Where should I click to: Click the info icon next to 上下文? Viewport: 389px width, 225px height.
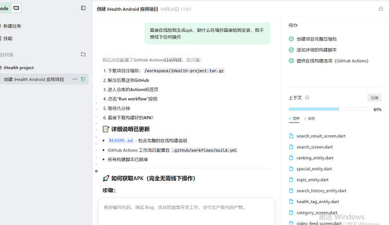[307, 97]
